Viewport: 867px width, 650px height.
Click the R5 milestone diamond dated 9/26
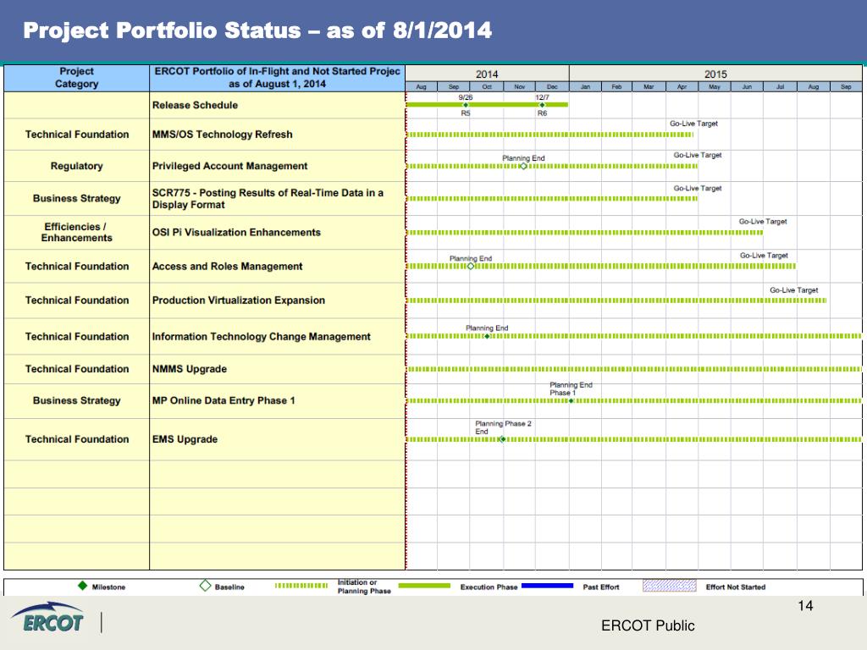click(x=466, y=105)
